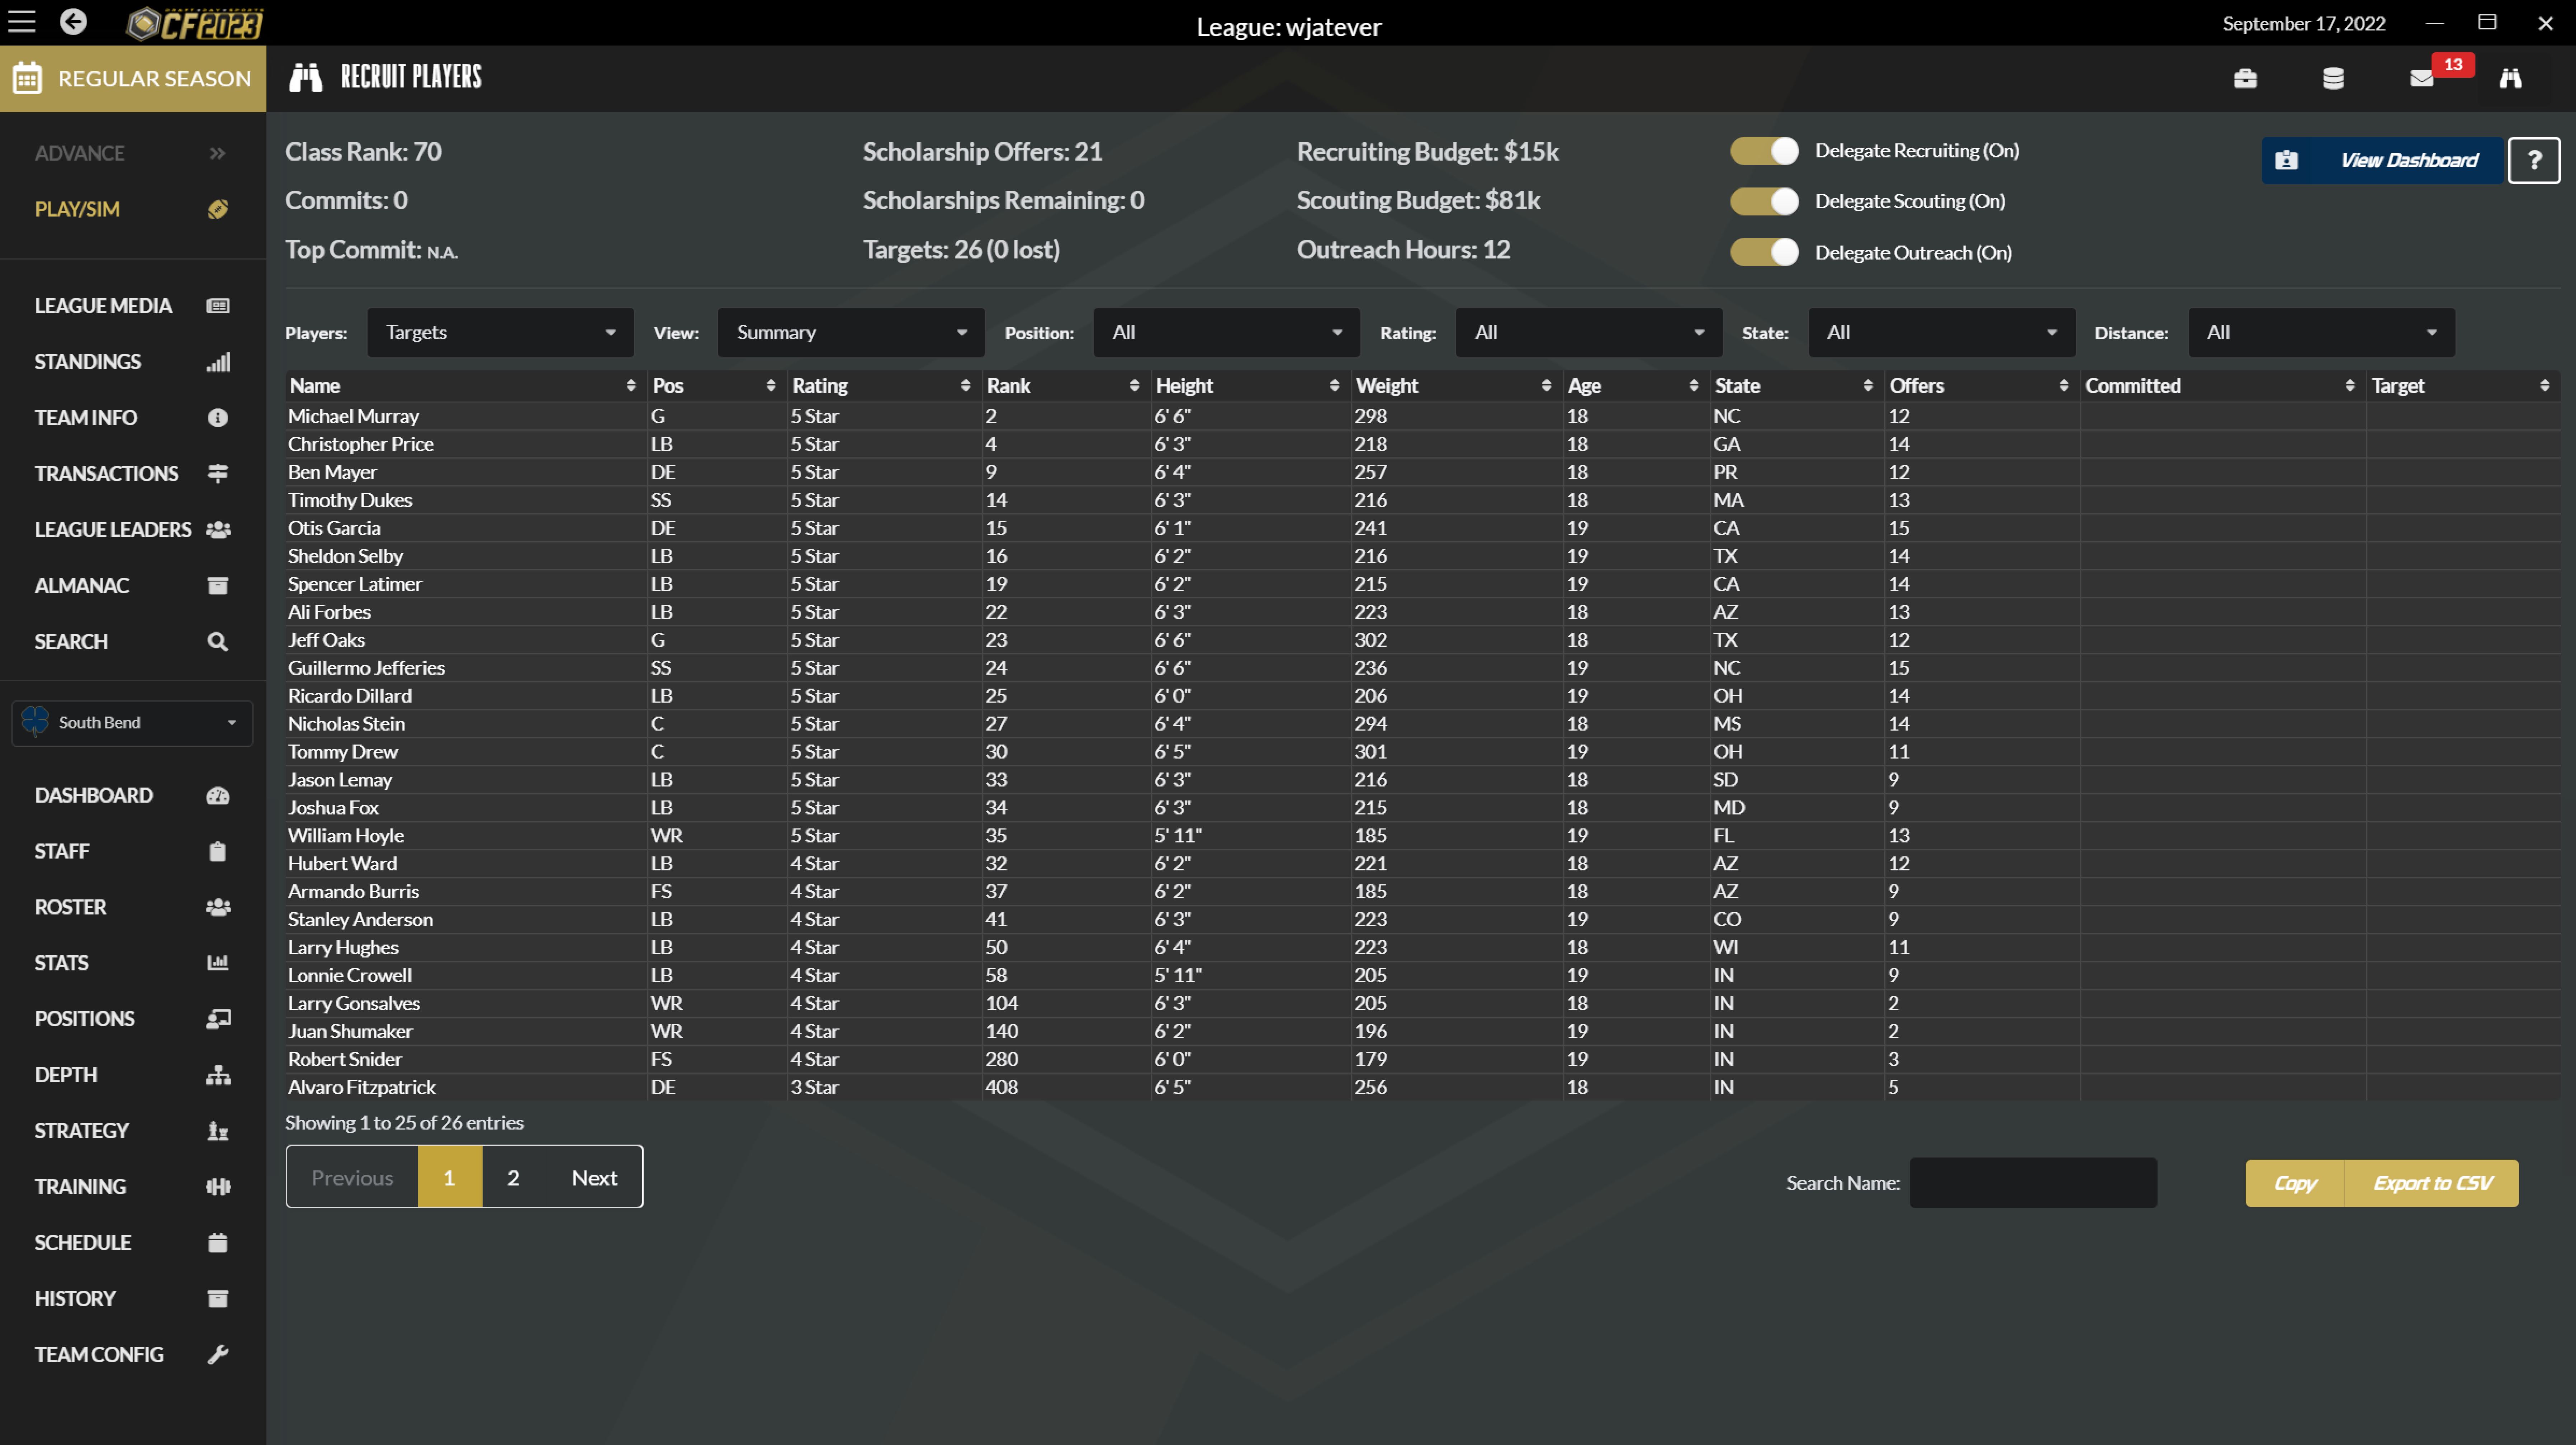Click the briefcase icon in header
Viewport: 2576px width, 1445px height.
(x=2245, y=78)
